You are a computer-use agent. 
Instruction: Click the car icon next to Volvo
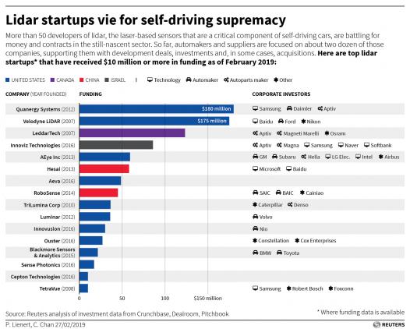pyautogui.click(x=256, y=217)
